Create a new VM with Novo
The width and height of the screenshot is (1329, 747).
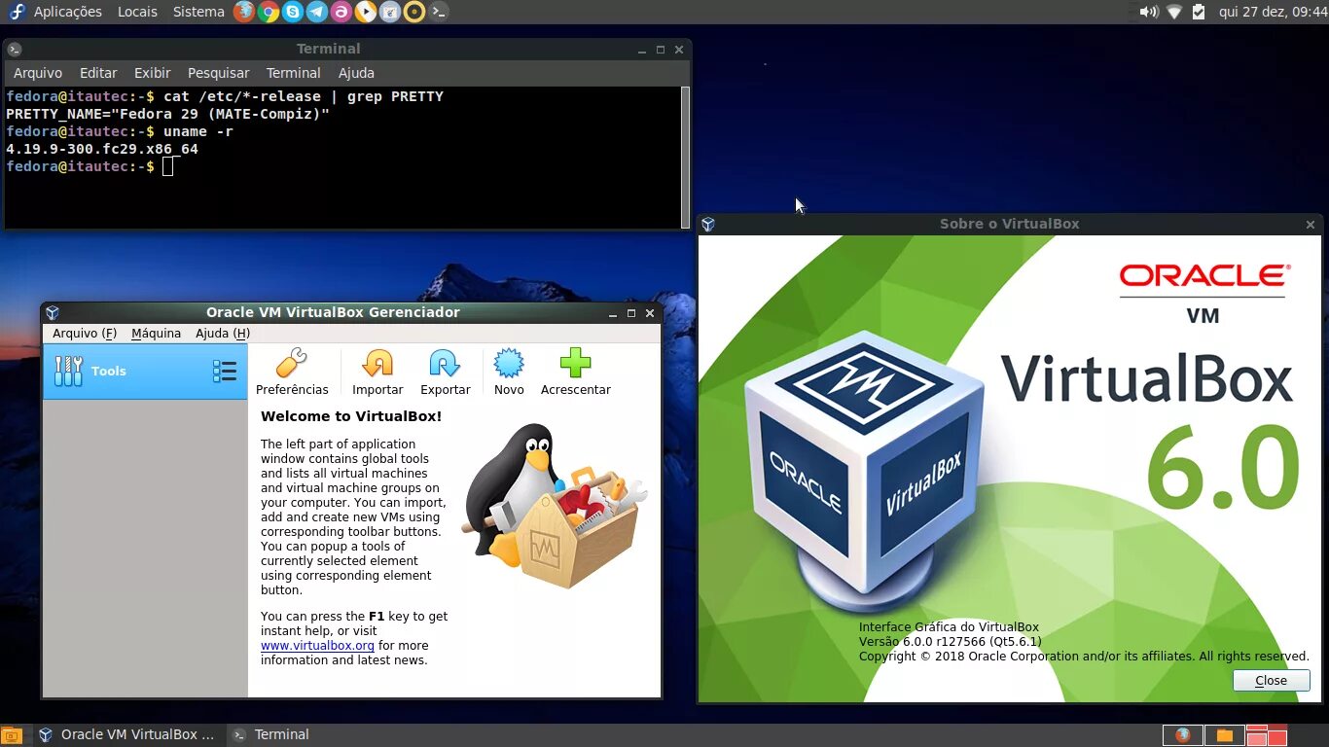click(509, 373)
